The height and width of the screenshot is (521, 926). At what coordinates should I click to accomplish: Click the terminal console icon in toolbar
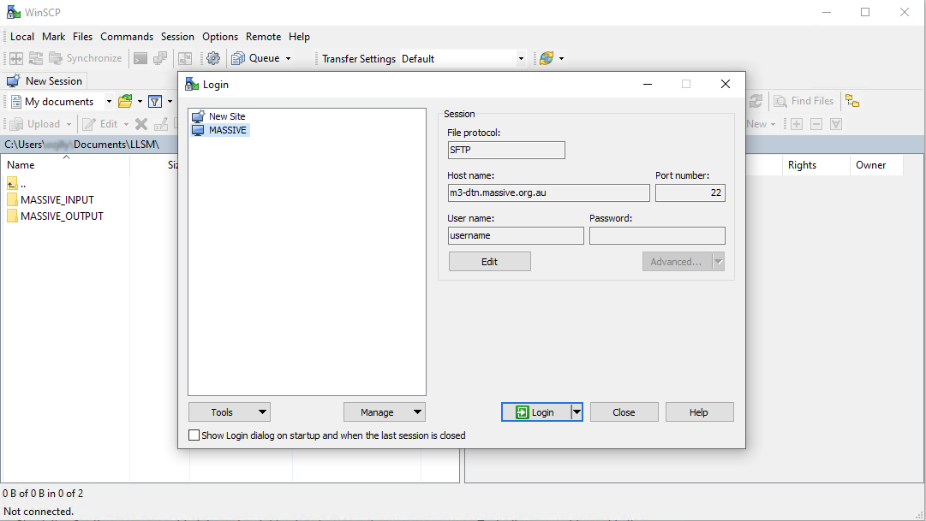tap(140, 58)
